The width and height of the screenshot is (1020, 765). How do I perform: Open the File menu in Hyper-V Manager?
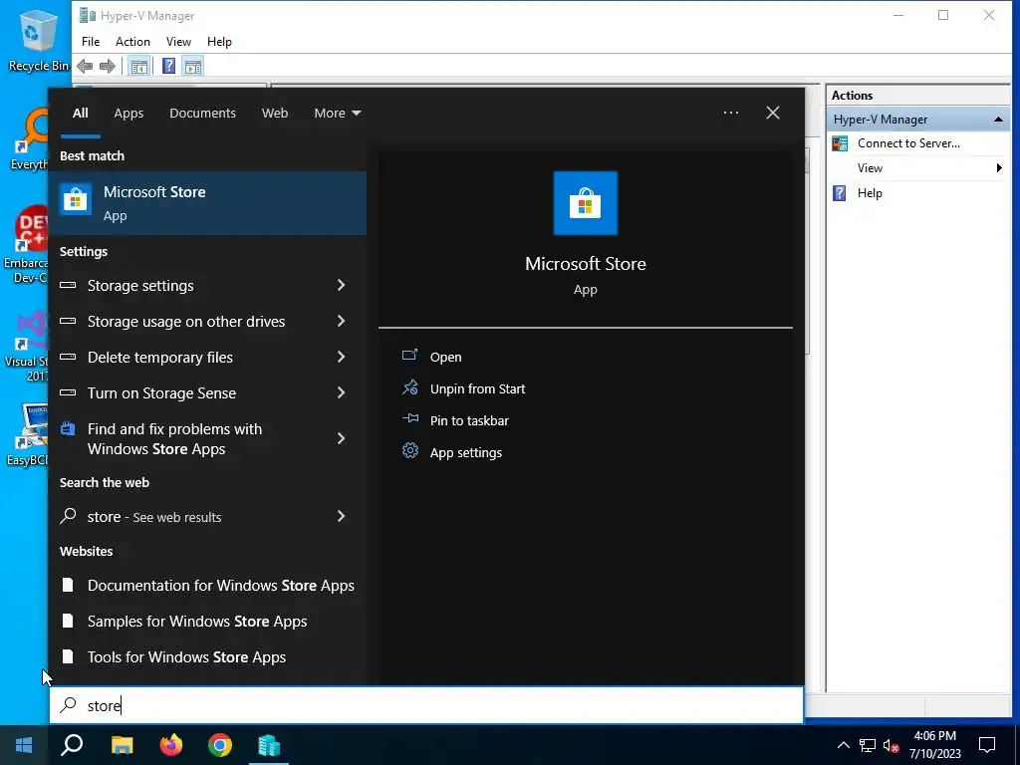pos(91,42)
